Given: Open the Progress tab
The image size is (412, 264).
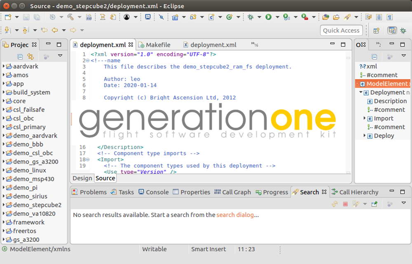Looking at the screenshot, I should [272, 192].
